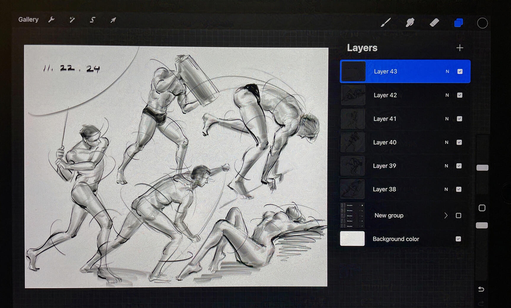Close the Layers panel icon

pyautogui.click(x=459, y=23)
